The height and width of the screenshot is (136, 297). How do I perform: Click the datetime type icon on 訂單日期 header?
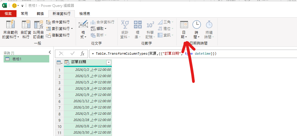click(x=67, y=62)
